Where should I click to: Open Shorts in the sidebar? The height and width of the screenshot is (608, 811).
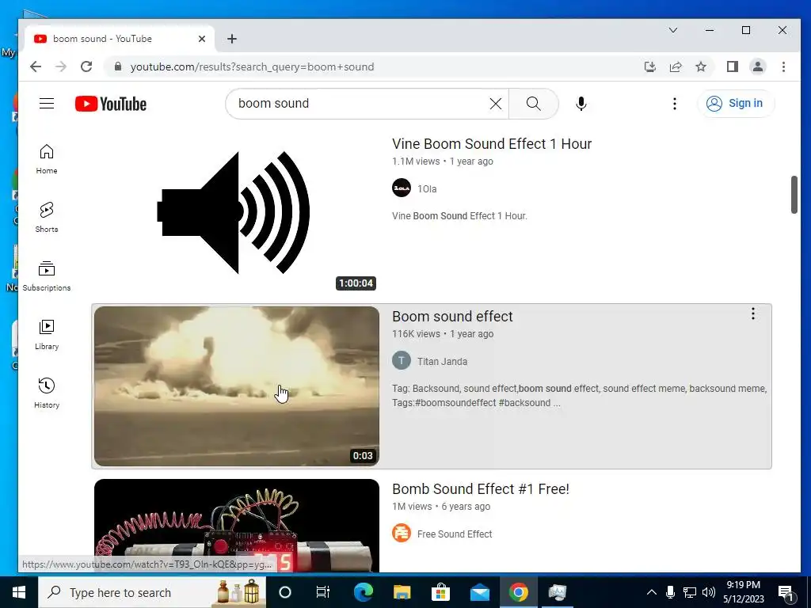(x=47, y=217)
